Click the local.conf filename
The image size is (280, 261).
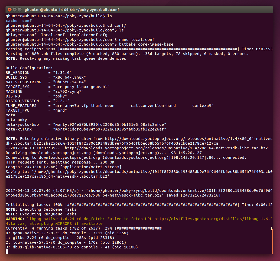pyautogui.click(x=52, y=35)
